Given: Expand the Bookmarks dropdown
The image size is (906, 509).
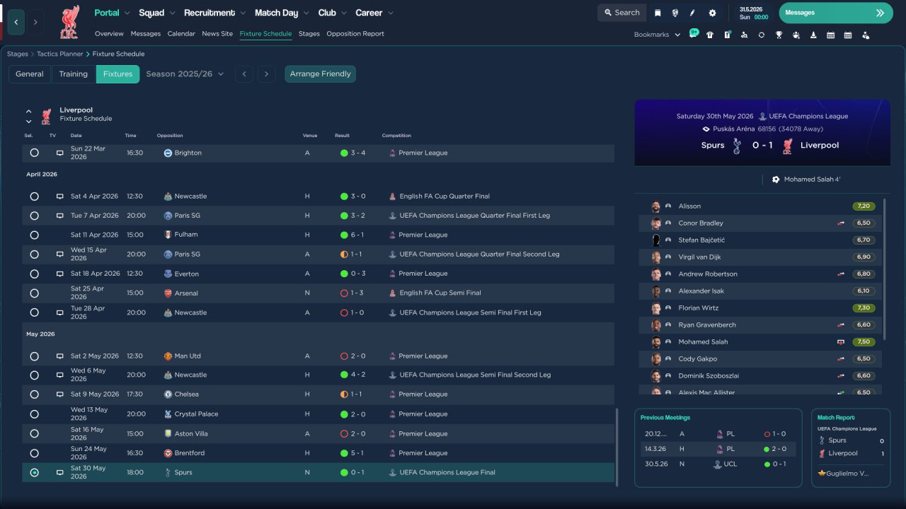Looking at the screenshot, I should point(657,35).
